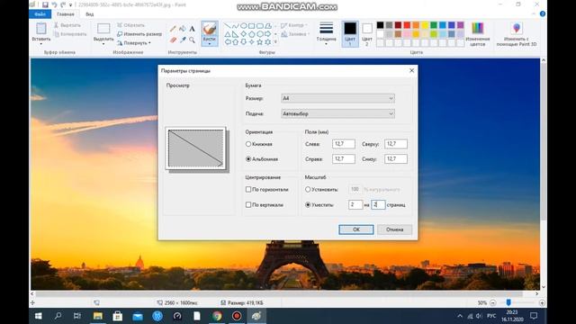This screenshot has width=576, height=324.
Task: Open the Подача paper source dropdown
Action: click(338, 113)
